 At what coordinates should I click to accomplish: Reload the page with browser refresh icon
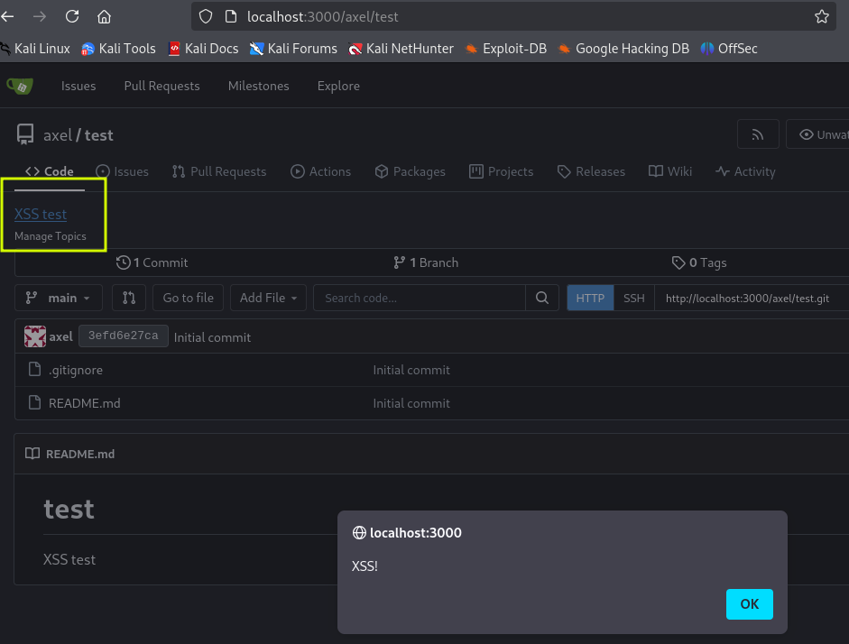(72, 16)
